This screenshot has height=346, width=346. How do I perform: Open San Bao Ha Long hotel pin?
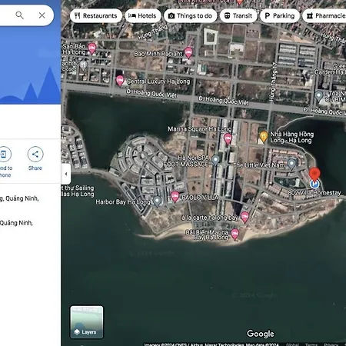pyautogui.click(x=91, y=48)
